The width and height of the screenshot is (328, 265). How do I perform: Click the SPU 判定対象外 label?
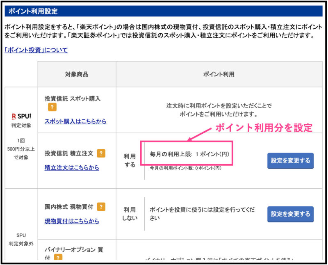point(21,240)
